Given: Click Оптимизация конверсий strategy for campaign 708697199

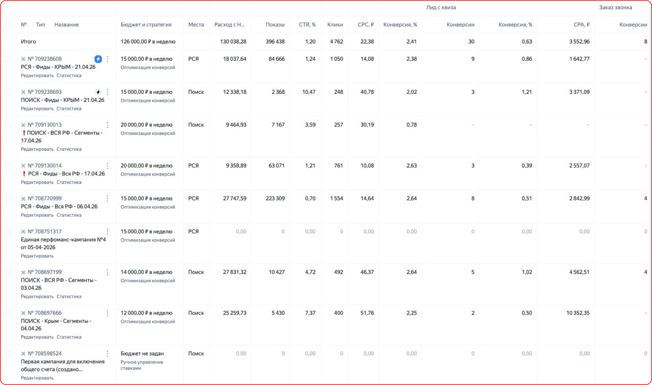Looking at the screenshot, I should pyautogui.click(x=148, y=281).
